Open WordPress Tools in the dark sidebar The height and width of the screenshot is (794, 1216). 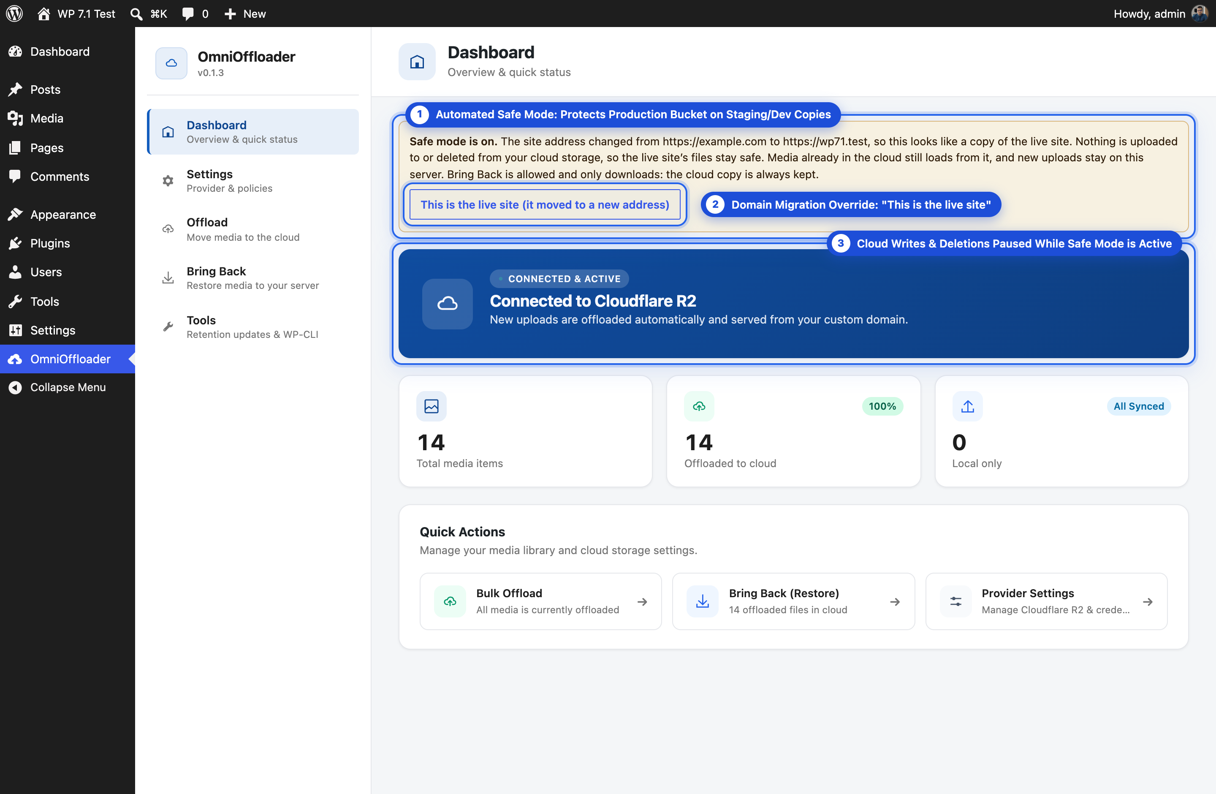click(68, 302)
